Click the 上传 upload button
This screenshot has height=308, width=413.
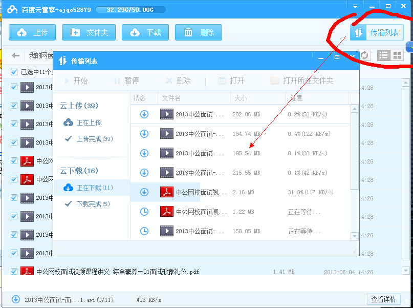tap(32, 32)
